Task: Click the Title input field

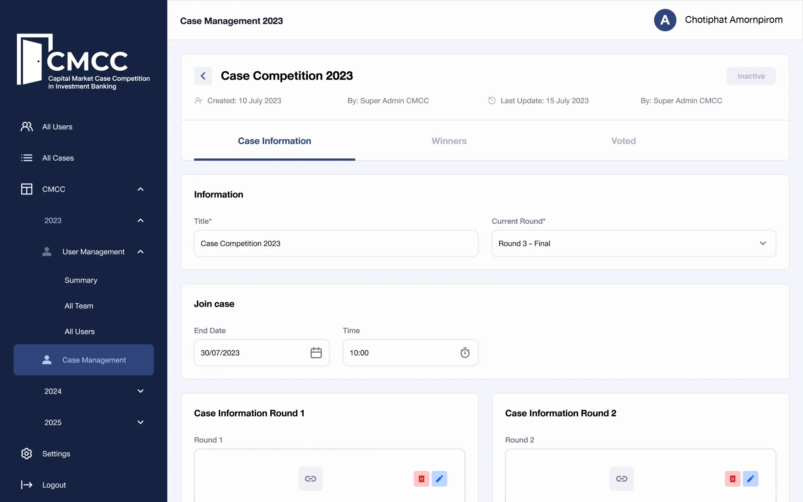Action: (335, 243)
